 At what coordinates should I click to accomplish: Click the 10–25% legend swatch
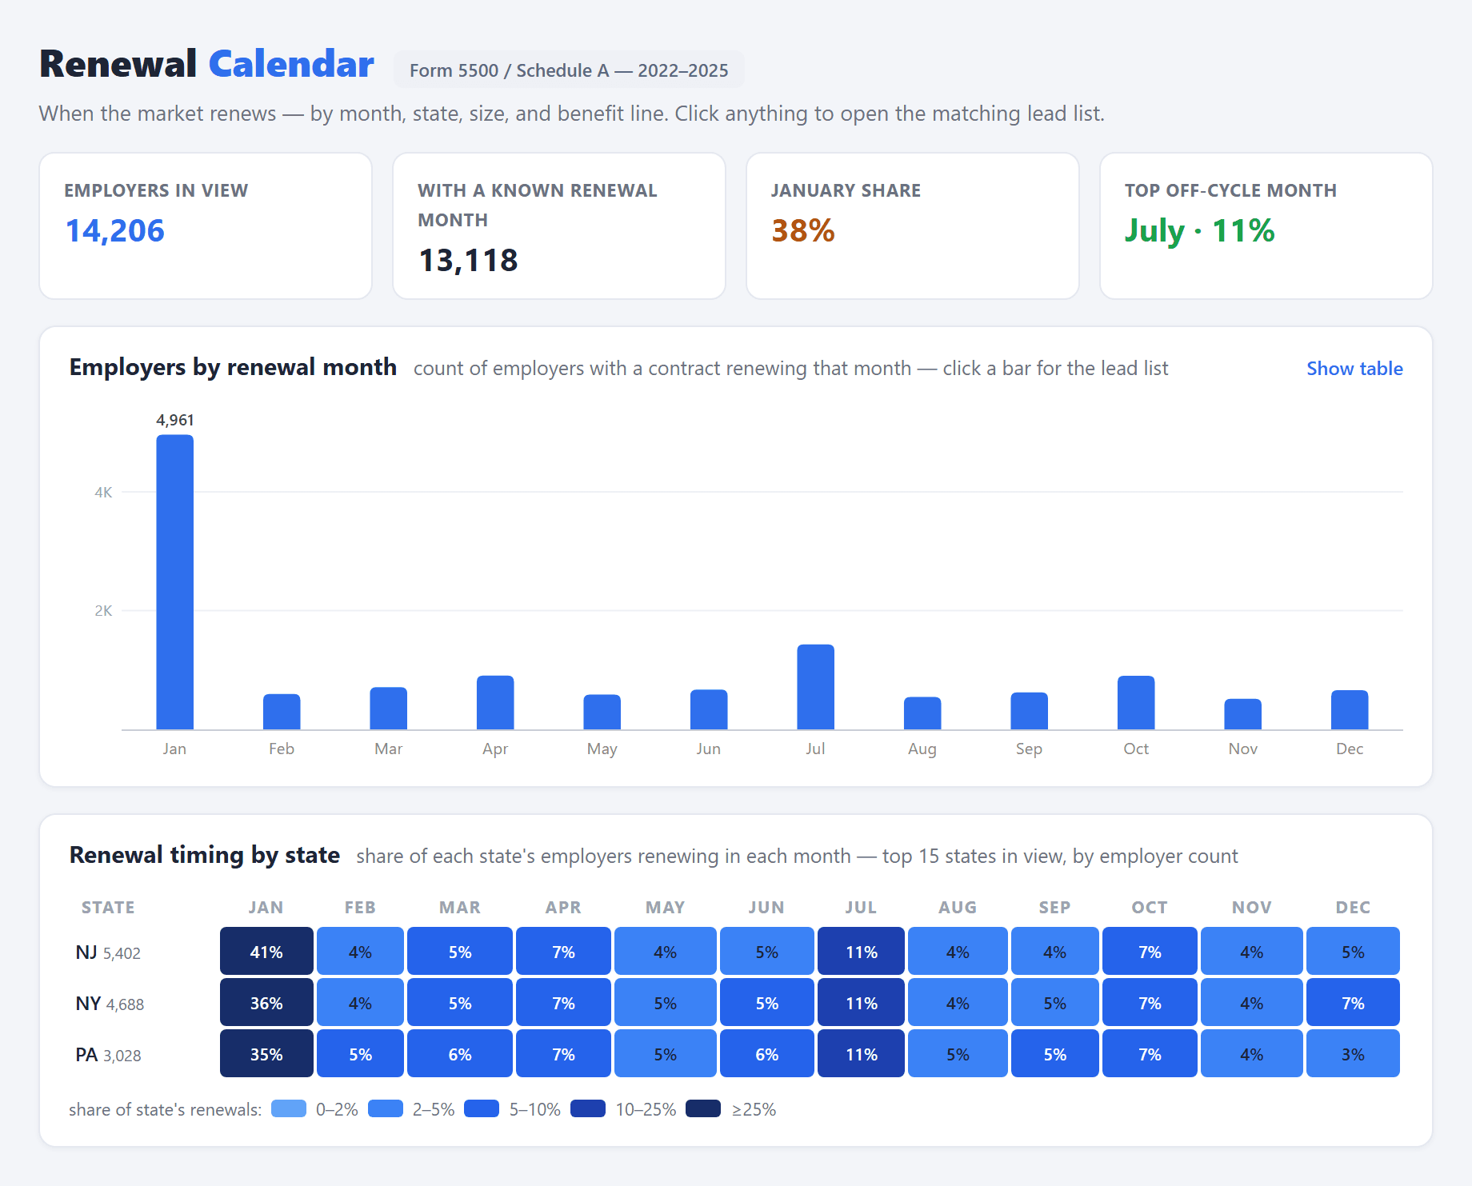pos(588,1108)
